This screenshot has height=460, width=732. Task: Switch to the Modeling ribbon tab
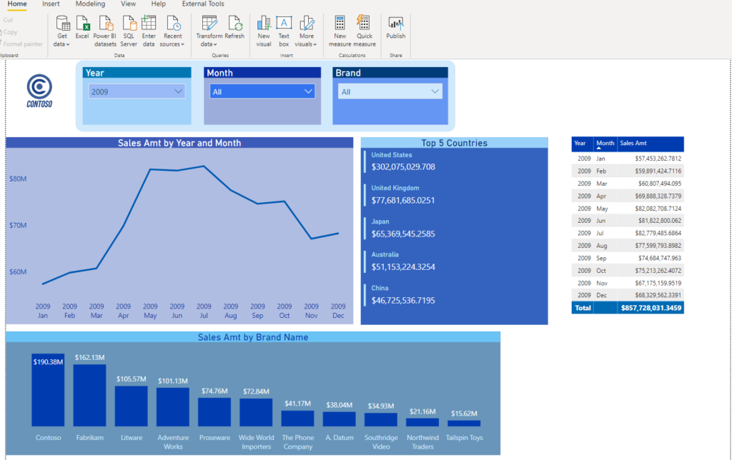(x=90, y=4)
